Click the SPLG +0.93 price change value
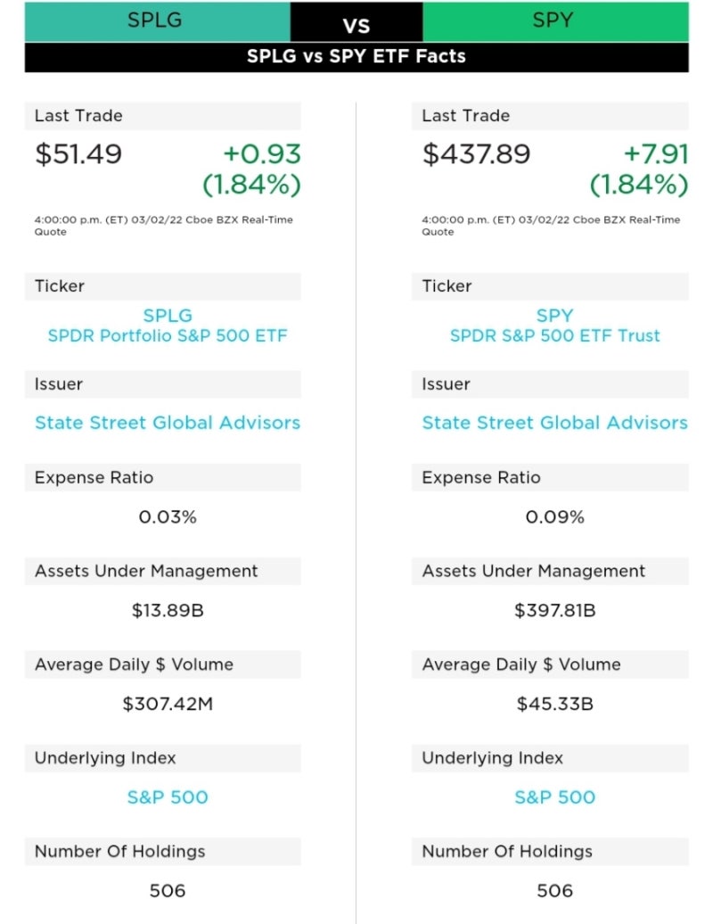The height and width of the screenshot is (924, 713). [262, 154]
